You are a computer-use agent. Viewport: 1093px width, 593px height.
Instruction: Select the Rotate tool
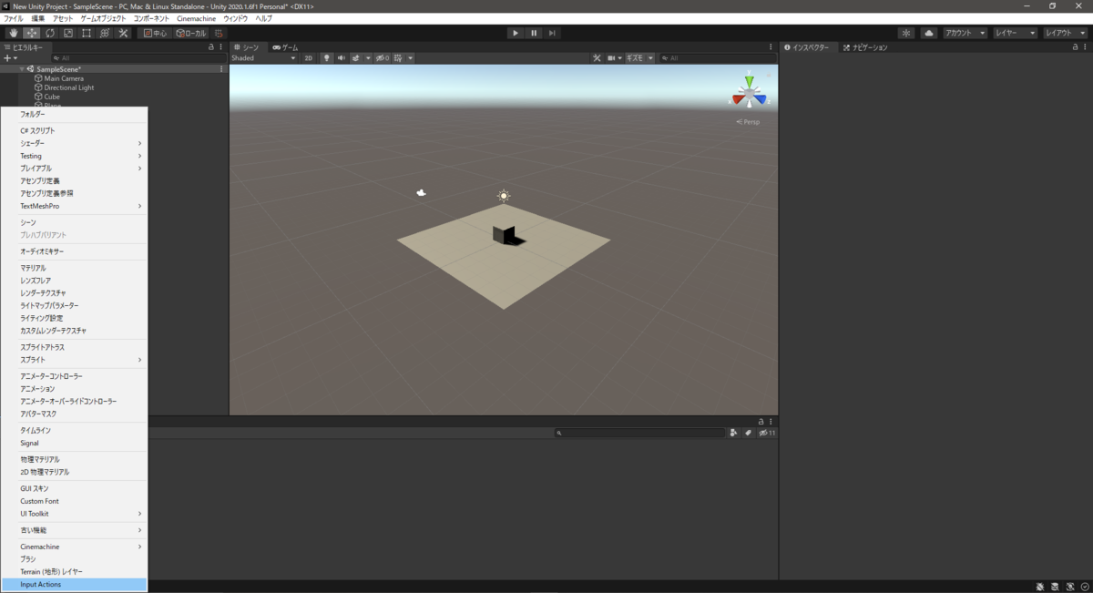click(x=50, y=33)
